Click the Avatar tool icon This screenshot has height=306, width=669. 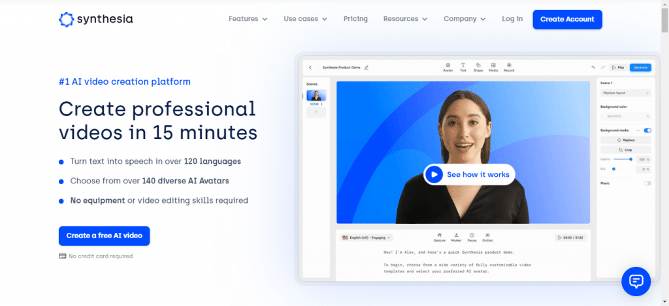pyautogui.click(x=448, y=67)
